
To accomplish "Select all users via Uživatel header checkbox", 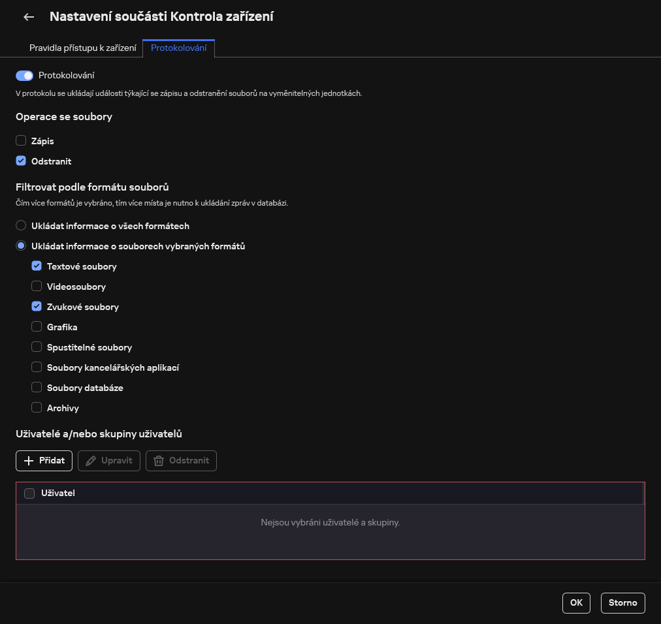I will tap(29, 493).
